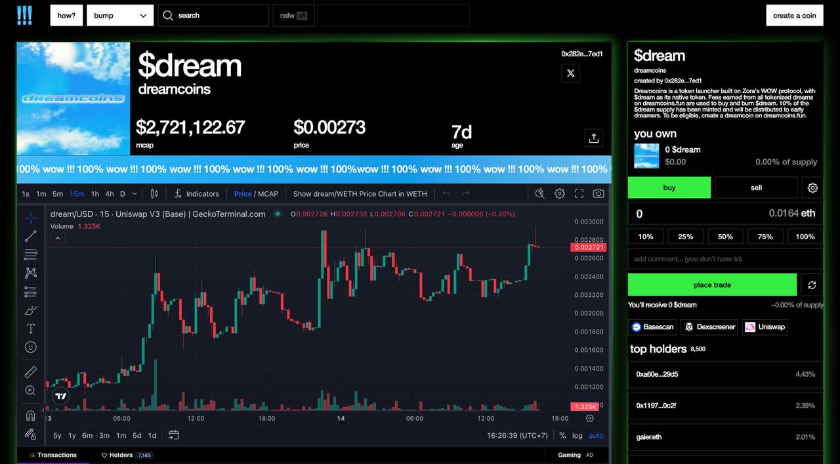Click the redo arrow in chart toolbar
840x464 pixels.
pyautogui.click(x=466, y=193)
